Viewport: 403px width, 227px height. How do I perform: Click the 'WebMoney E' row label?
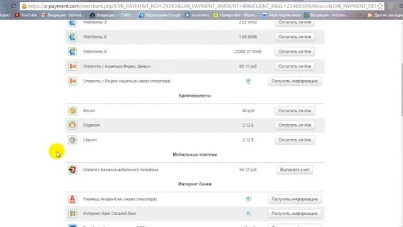coord(95,37)
